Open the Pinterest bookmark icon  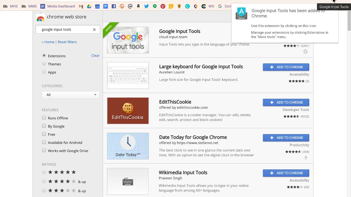point(163,6)
